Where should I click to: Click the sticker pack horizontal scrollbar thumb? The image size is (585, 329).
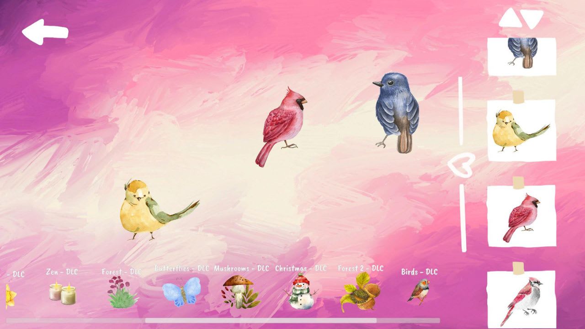click(261, 321)
